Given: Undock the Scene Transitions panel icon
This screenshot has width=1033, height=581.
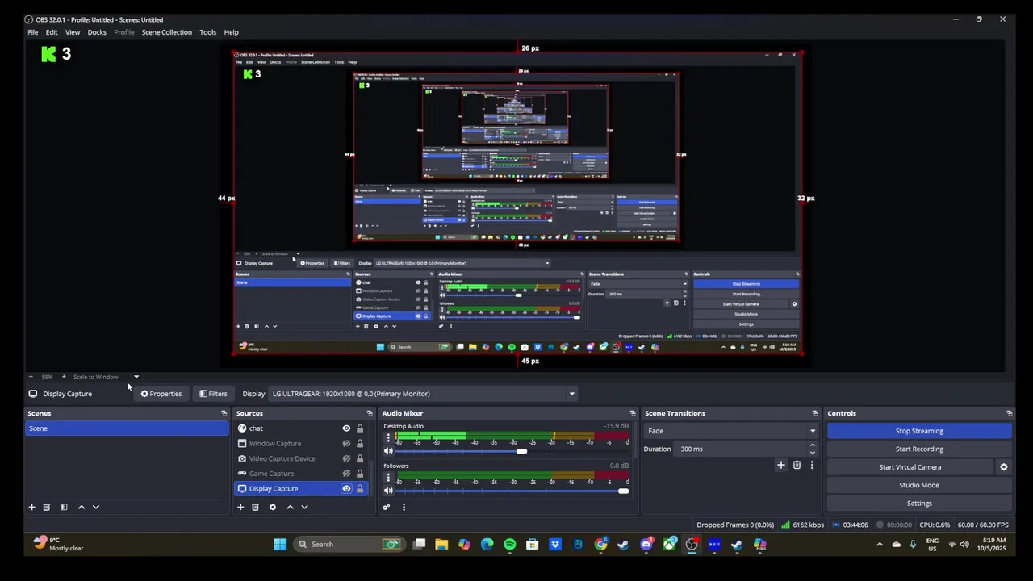Looking at the screenshot, I should [815, 413].
